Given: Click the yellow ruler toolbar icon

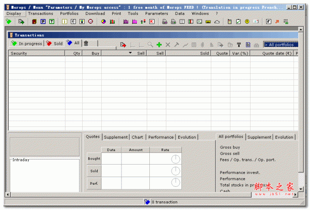Looking at the screenshot, I should [208, 22].
